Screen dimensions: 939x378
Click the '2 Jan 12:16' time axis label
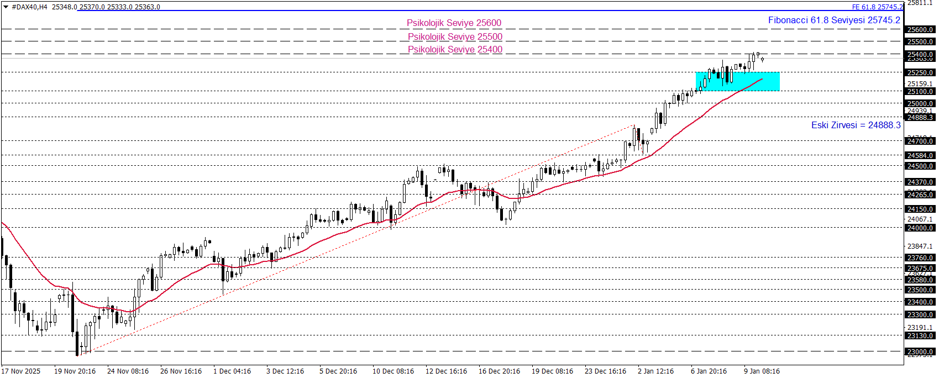[x=655, y=371]
